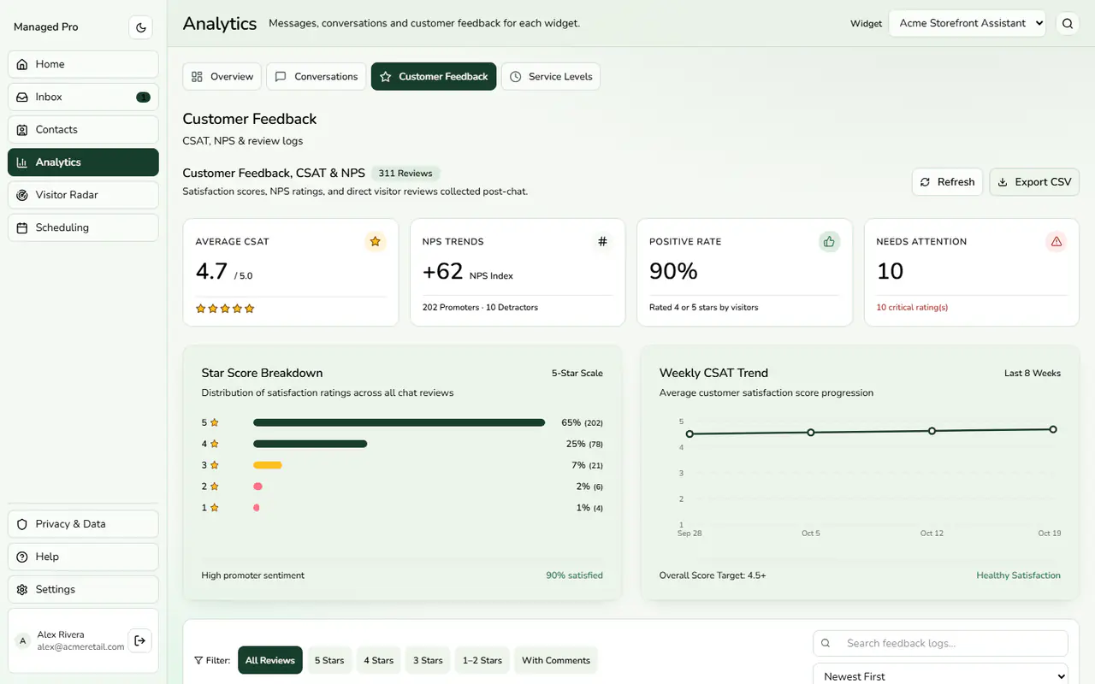Open the Acme Storefront Assistant widget dropdown
The image size is (1095, 684).
tap(968, 23)
